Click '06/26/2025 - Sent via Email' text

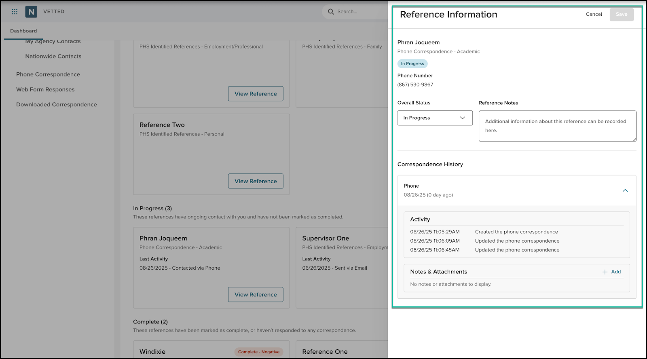click(x=334, y=268)
